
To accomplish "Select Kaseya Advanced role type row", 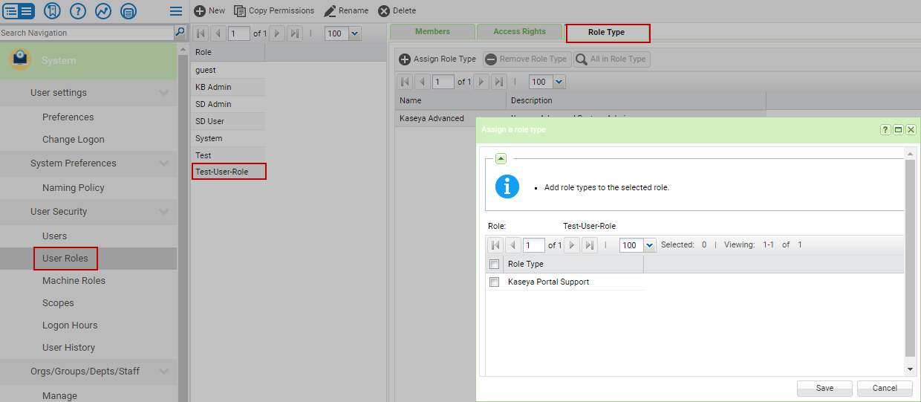I will click(x=437, y=118).
